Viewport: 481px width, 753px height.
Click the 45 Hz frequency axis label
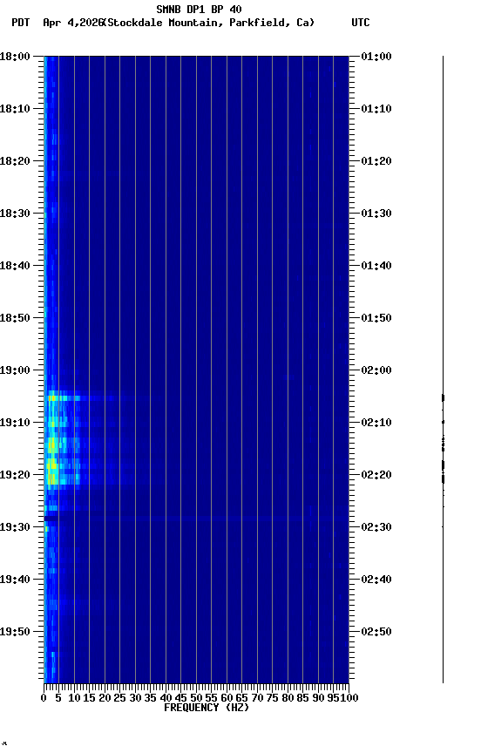[x=180, y=698]
